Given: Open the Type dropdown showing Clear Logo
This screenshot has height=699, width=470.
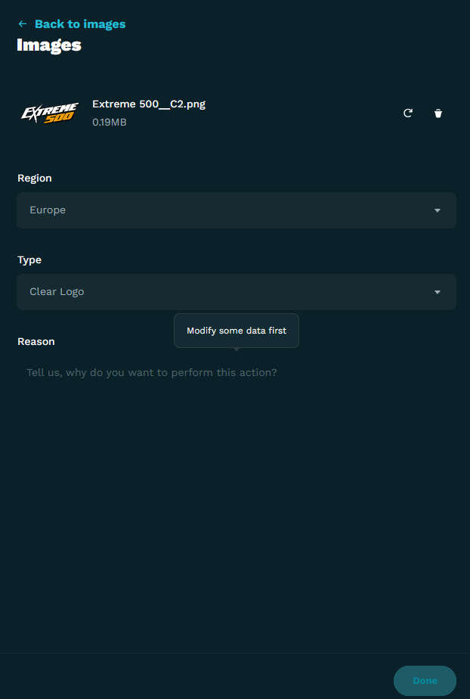Looking at the screenshot, I should pyautogui.click(x=237, y=292).
